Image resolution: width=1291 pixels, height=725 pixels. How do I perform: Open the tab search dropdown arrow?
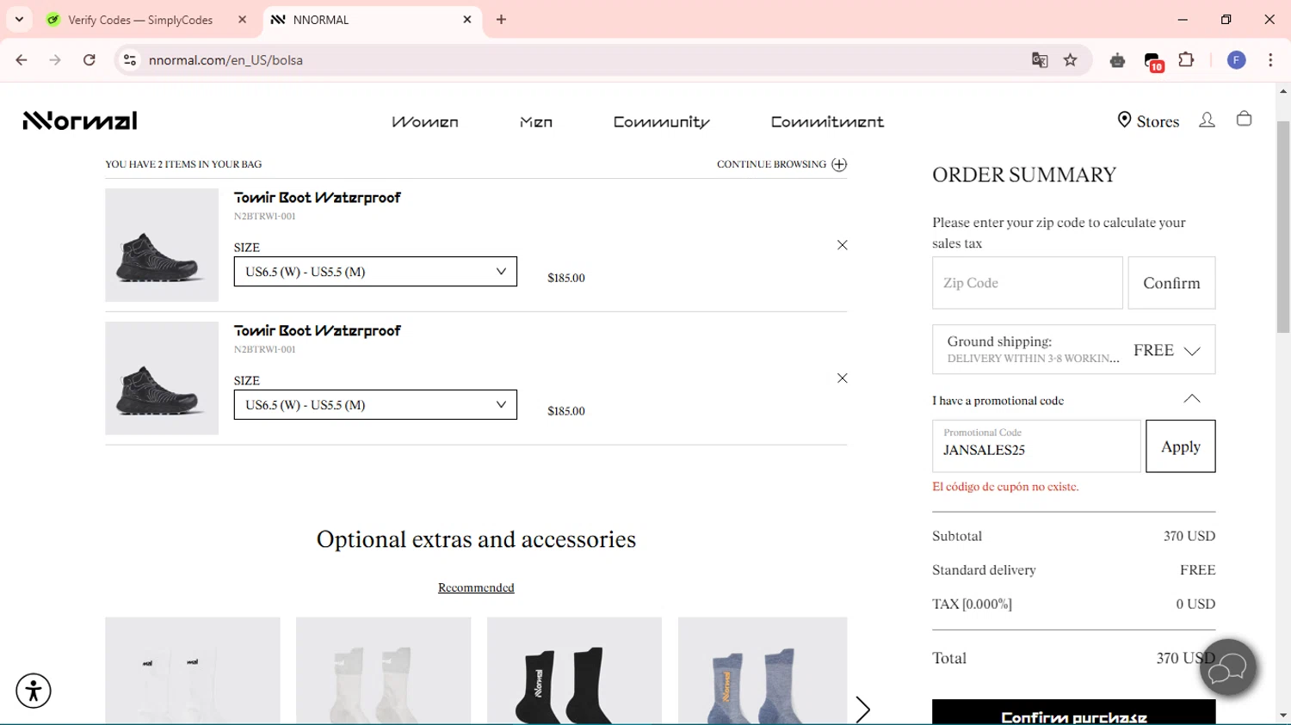19,19
